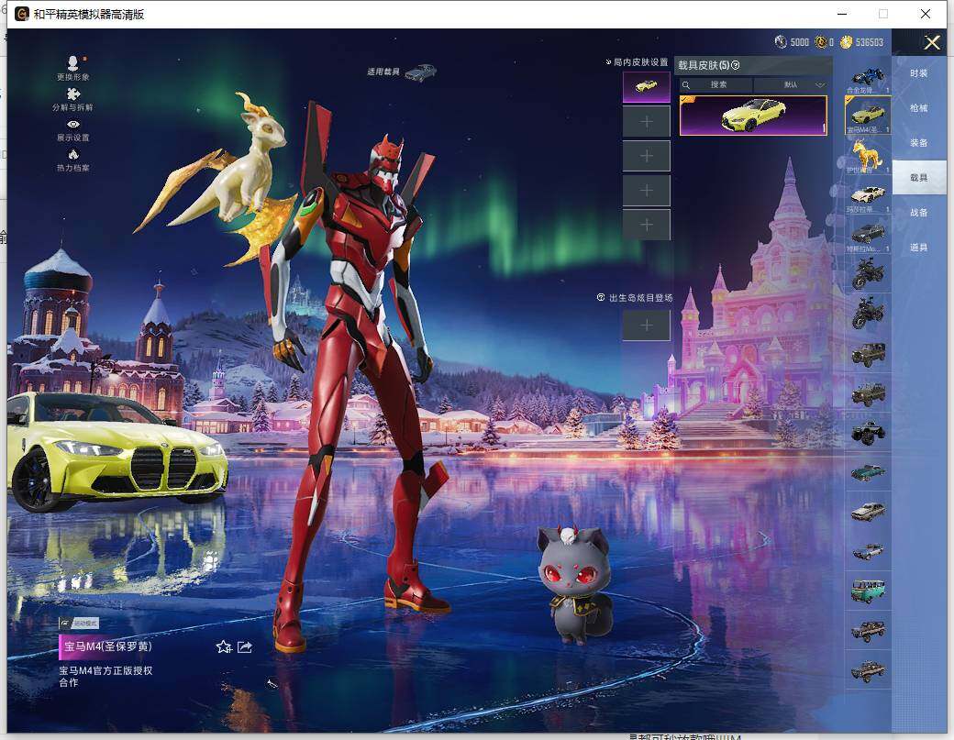Toggle 展示设置 eye icon

click(73, 125)
